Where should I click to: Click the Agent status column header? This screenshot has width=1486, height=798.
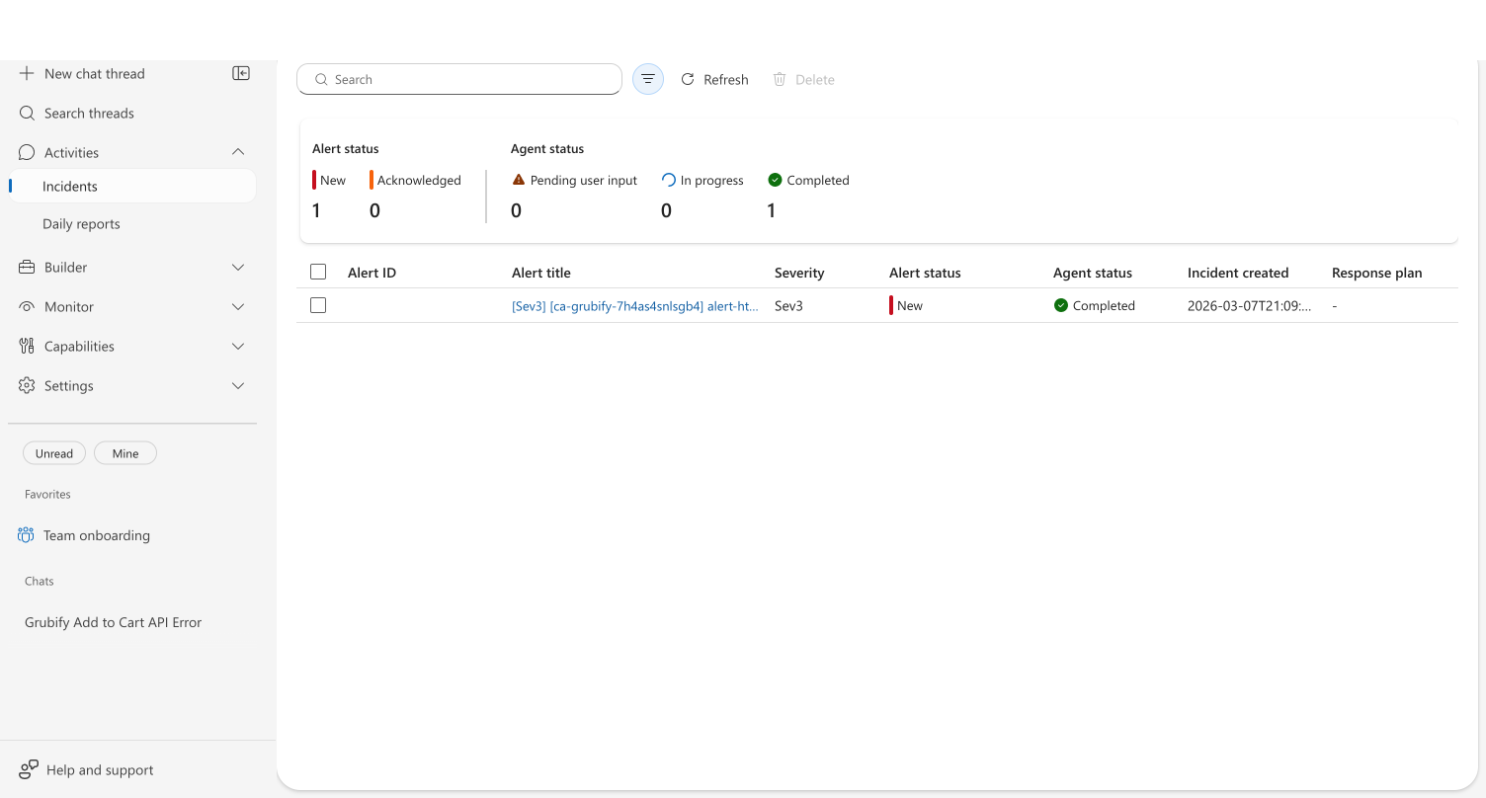click(x=1093, y=273)
